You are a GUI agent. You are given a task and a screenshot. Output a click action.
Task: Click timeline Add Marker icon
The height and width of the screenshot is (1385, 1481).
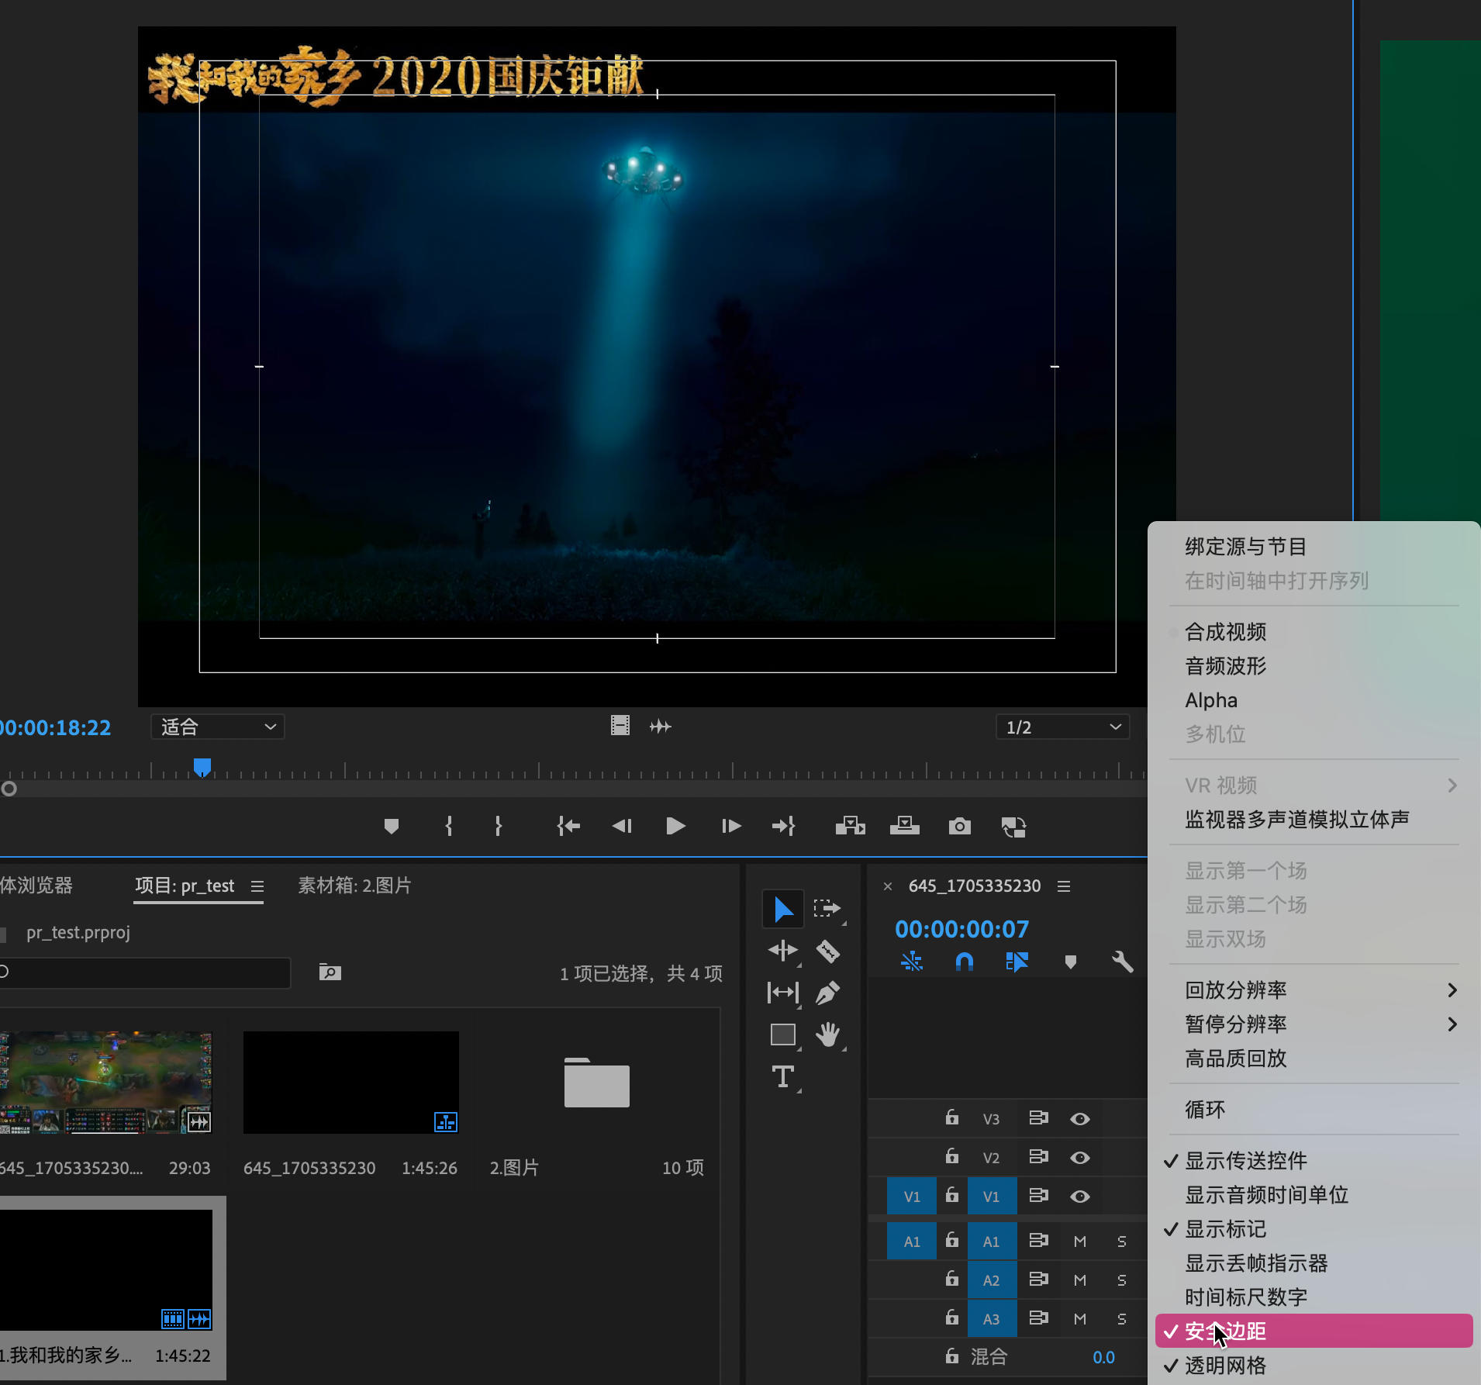[1071, 962]
